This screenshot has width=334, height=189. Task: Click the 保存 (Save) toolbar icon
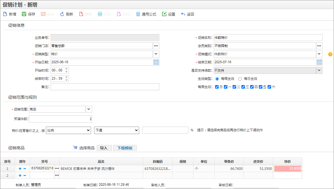(24, 14)
